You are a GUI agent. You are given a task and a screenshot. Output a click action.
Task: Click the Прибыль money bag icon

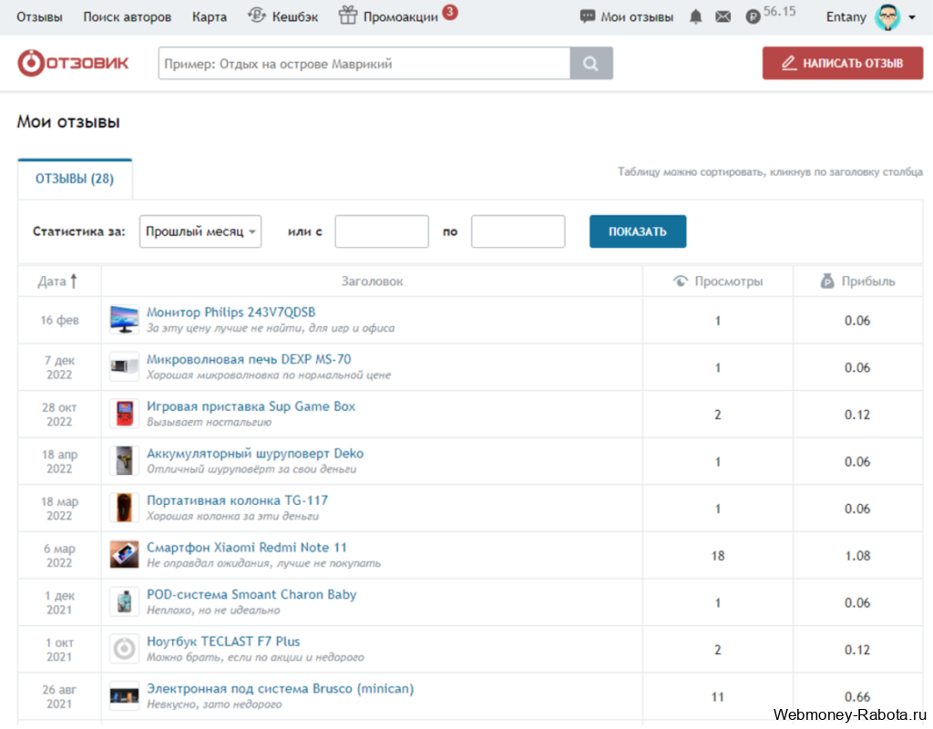[827, 281]
